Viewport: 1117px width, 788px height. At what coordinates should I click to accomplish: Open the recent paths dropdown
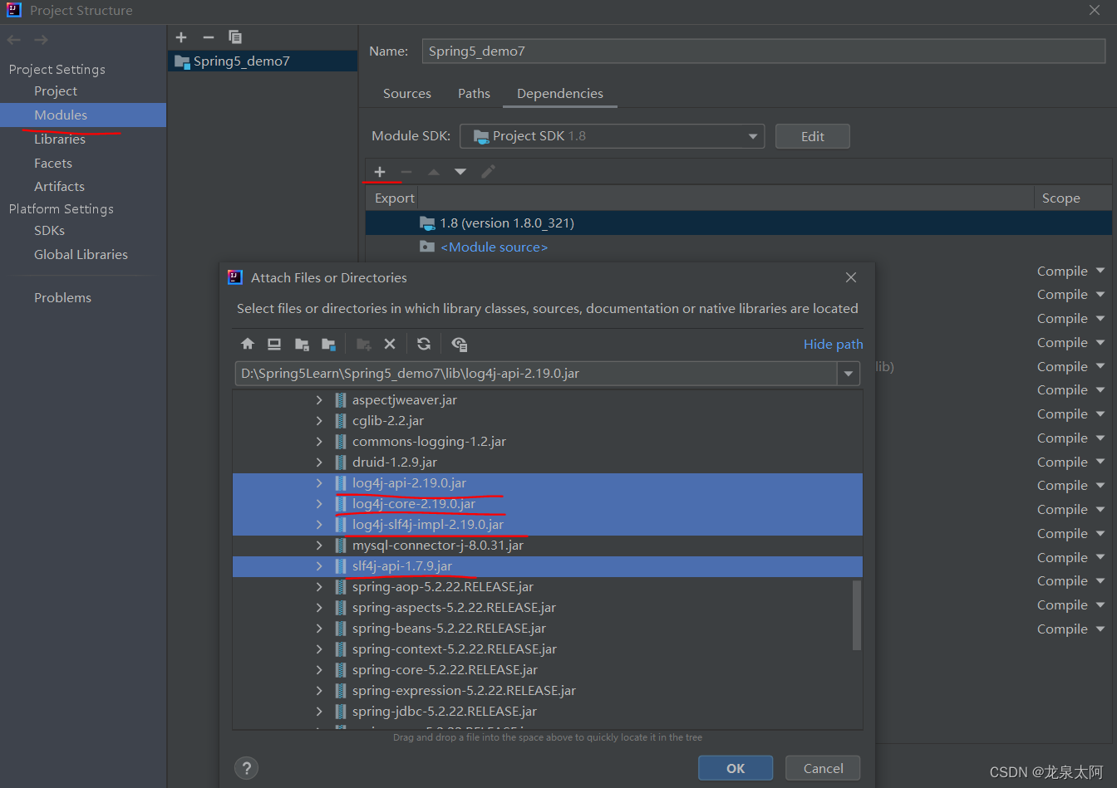click(849, 374)
